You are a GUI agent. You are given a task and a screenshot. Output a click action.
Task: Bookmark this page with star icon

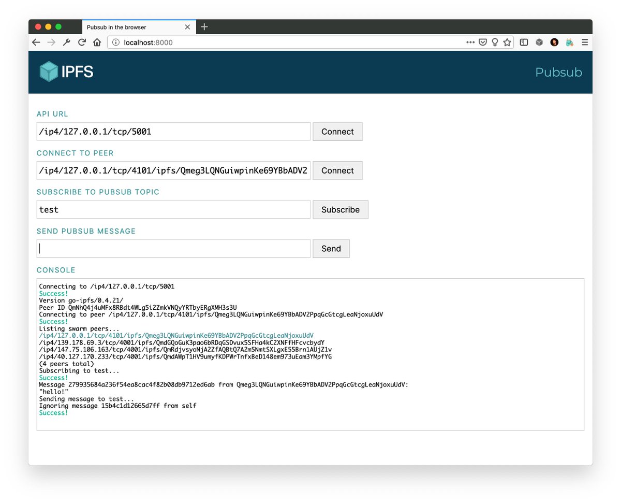click(x=507, y=42)
